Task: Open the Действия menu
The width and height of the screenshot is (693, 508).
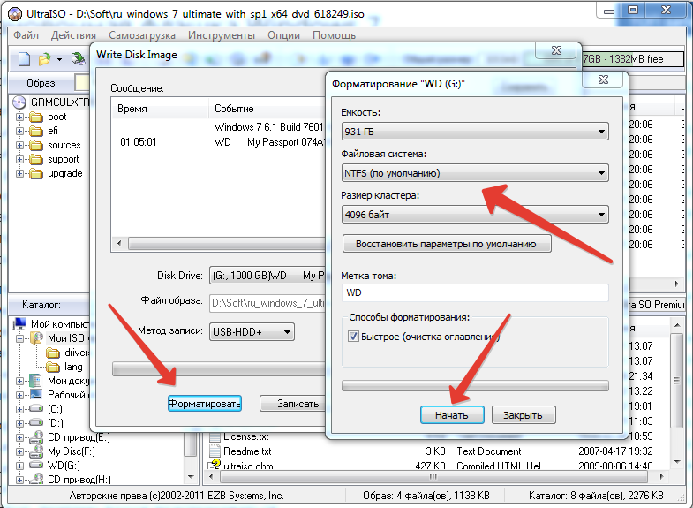Action: (x=73, y=35)
